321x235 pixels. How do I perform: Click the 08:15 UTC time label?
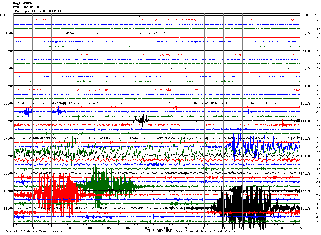(305, 68)
